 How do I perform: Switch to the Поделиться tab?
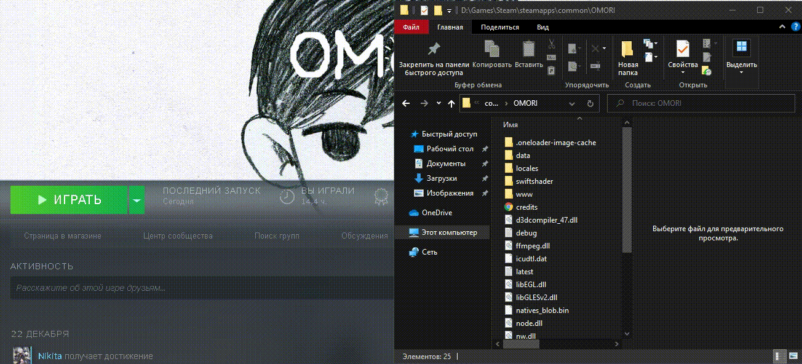pos(500,27)
